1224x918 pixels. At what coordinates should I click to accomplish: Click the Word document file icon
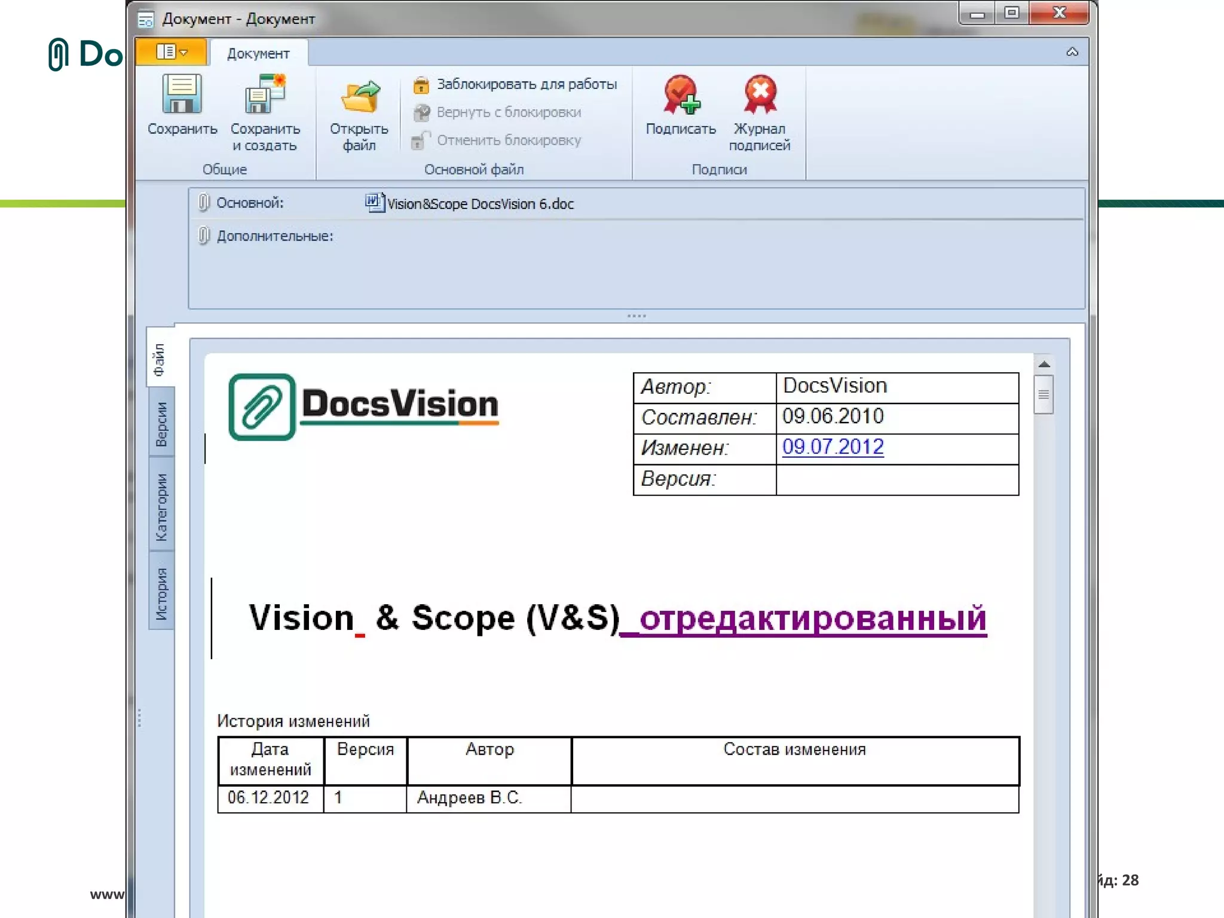click(x=374, y=203)
